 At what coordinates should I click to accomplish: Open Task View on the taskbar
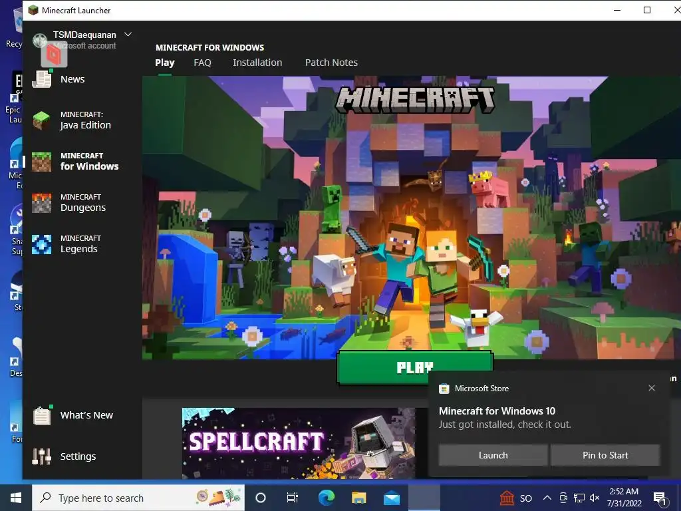293,498
